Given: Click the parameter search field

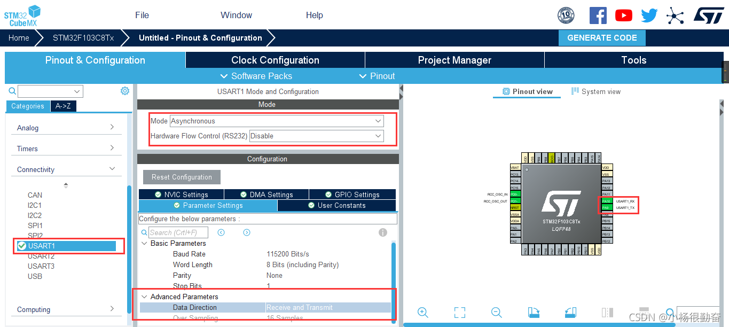Looking at the screenshot, I should (178, 232).
